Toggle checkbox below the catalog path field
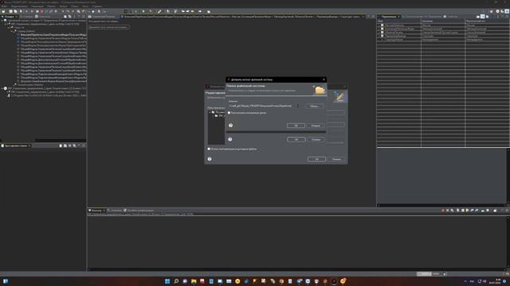Image resolution: width=510 pixels, height=286 pixels. click(x=229, y=113)
